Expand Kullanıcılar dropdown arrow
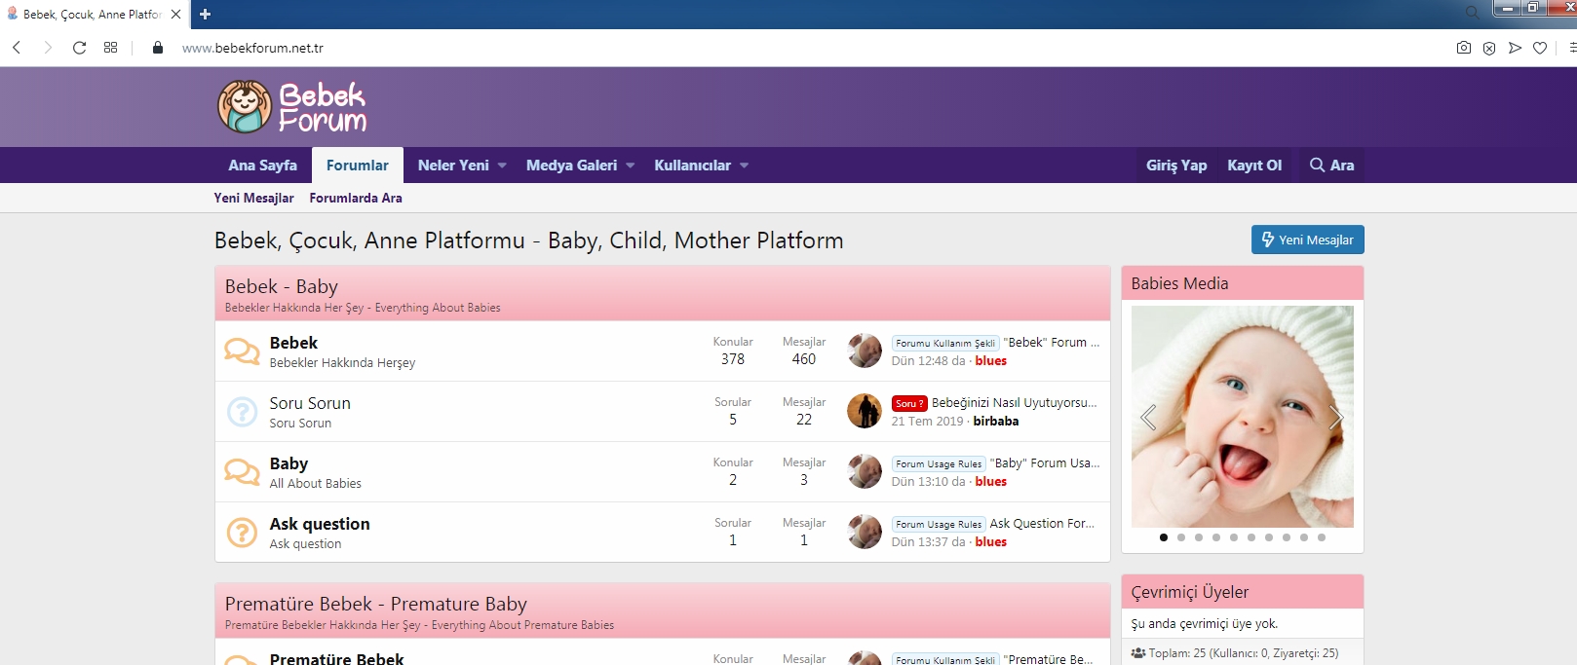This screenshot has width=1577, height=665. pos(745,166)
